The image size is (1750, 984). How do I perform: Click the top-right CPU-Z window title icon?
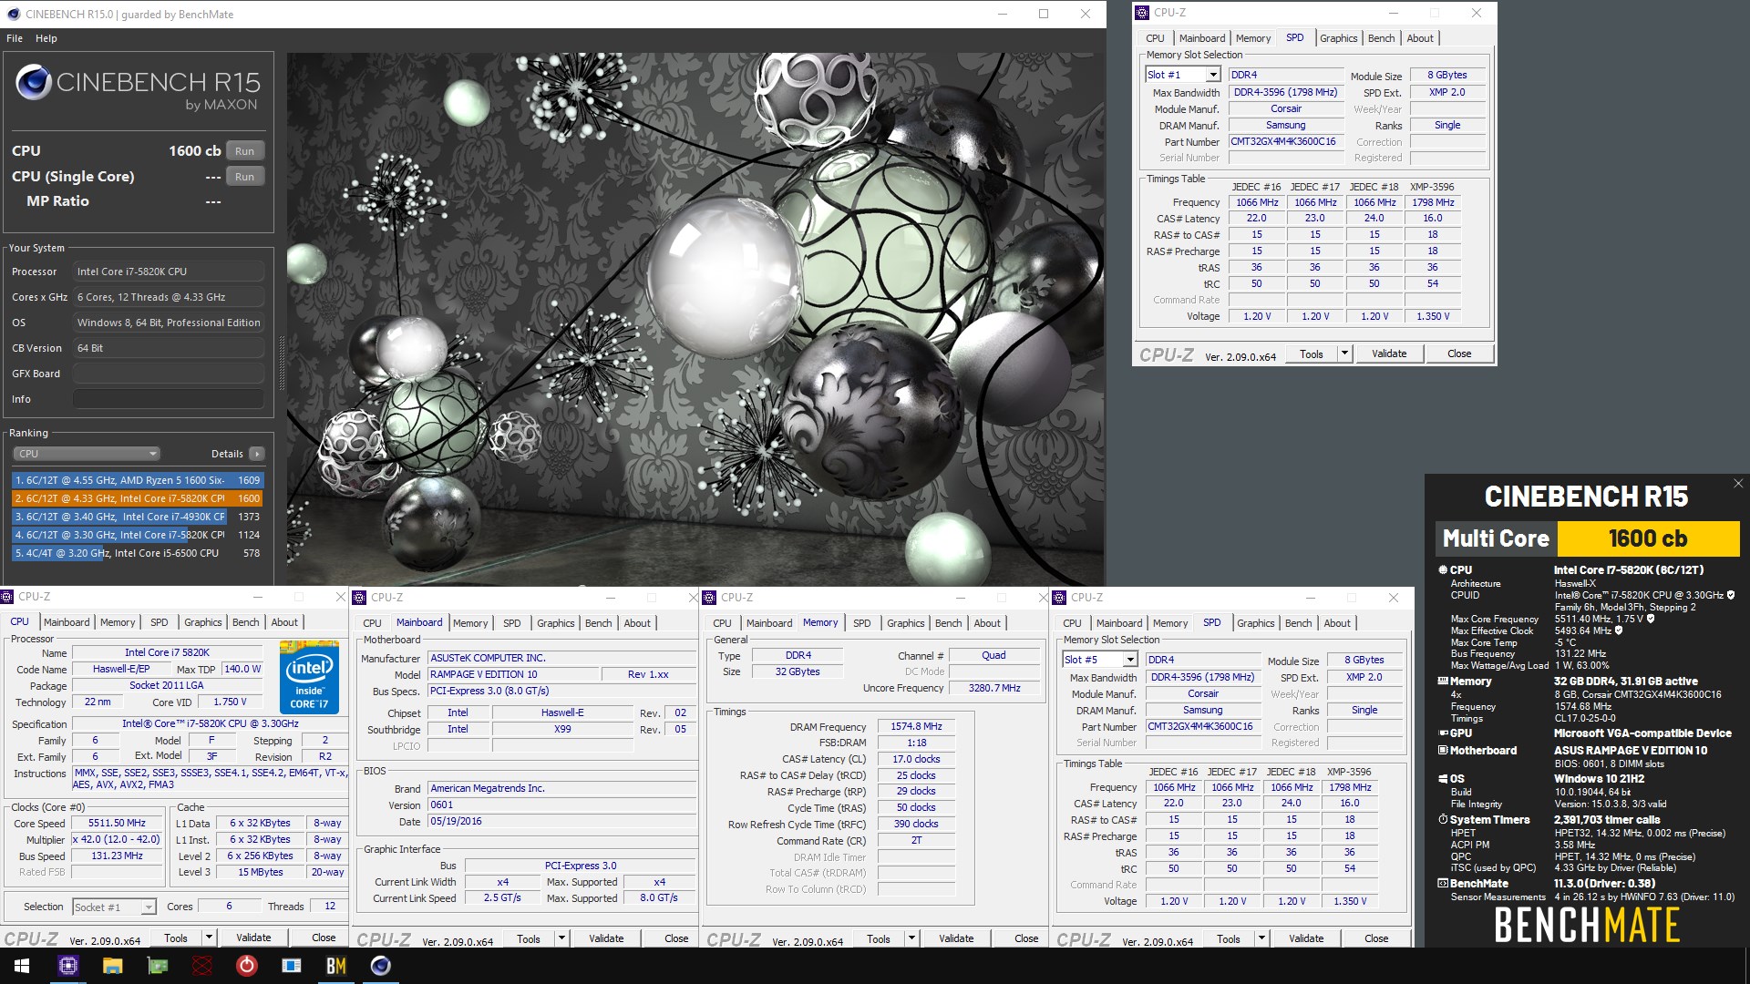click(x=1142, y=13)
